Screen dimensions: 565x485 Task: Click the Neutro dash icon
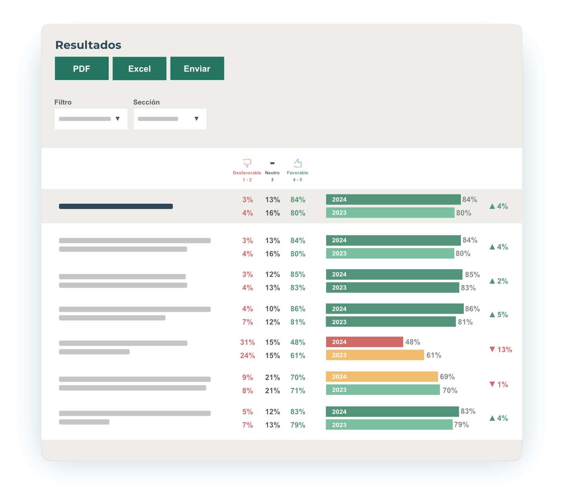click(x=272, y=163)
